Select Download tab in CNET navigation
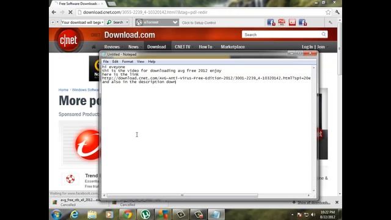The image size is (391, 220). 156,46
